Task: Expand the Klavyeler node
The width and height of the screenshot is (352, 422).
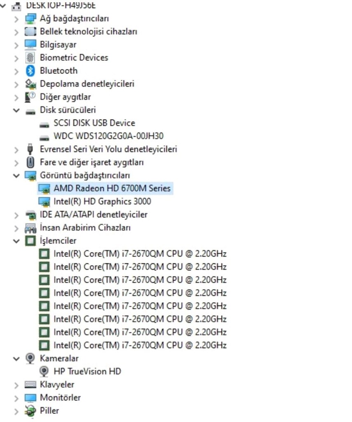Action: [x=16, y=385]
